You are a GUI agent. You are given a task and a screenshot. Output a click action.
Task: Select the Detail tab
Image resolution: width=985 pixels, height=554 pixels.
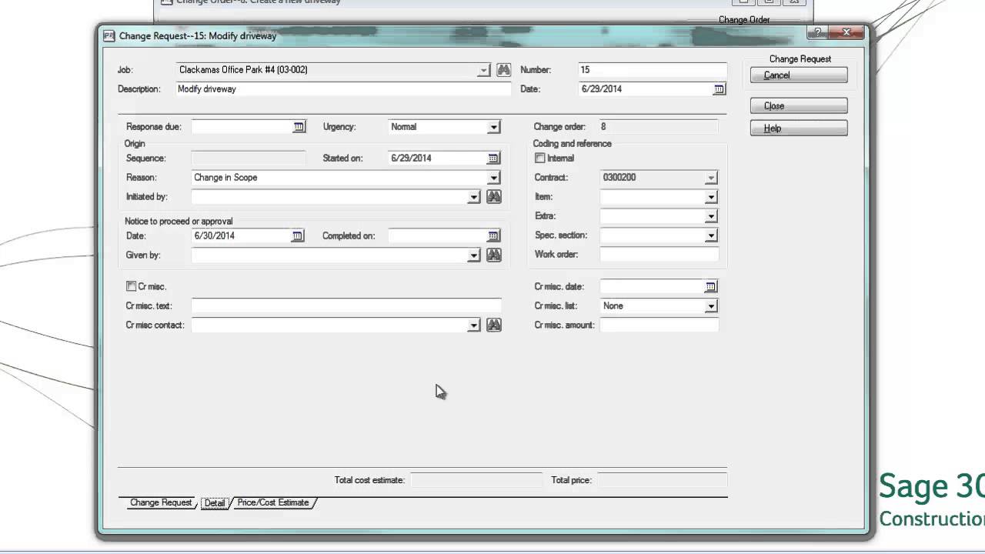point(215,503)
